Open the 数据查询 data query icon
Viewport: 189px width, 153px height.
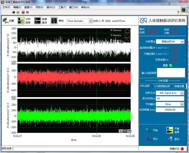point(38,21)
